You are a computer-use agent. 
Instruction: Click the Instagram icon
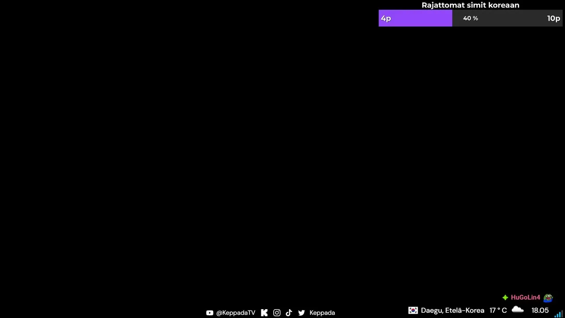click(x=277, y=313)
